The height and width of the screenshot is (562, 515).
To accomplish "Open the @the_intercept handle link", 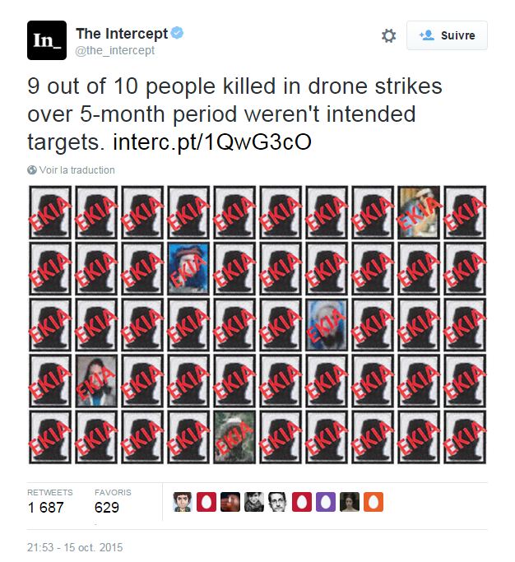I will (114, 50).
